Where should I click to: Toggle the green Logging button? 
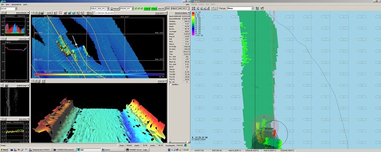point(147,8)
